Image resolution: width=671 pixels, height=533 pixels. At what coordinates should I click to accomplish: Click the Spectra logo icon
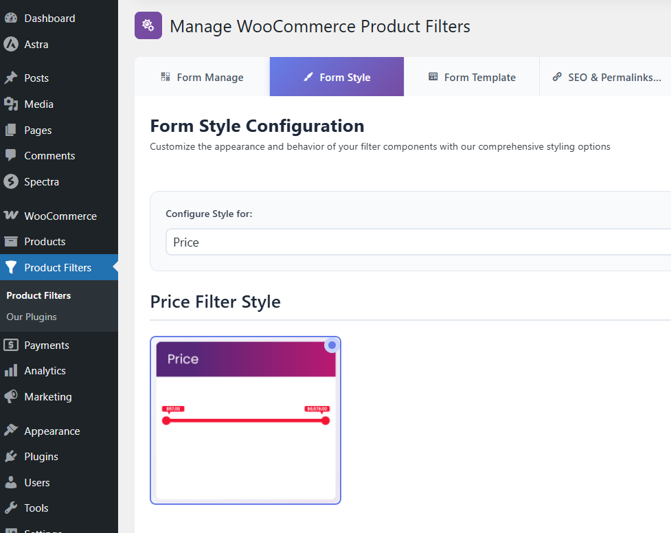11,181
